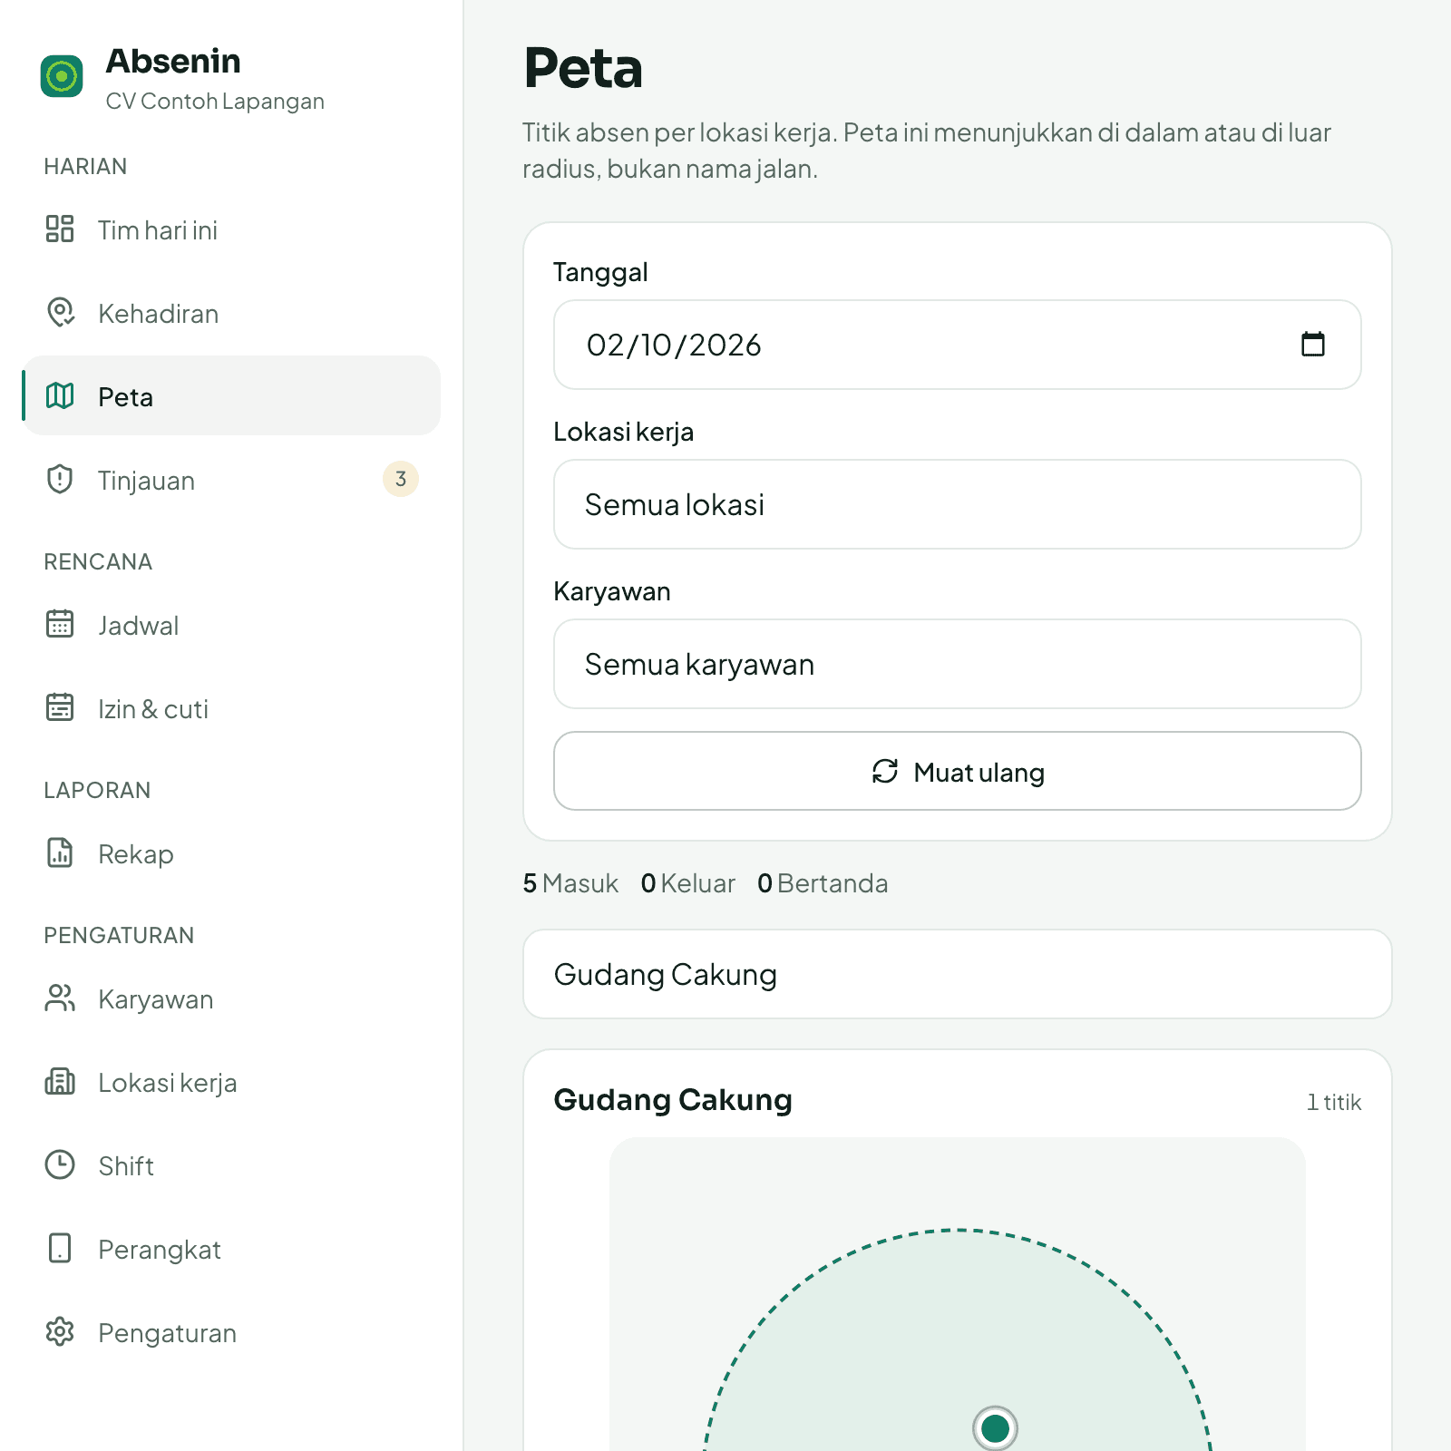Select the Kehadiran location pin icon
This screenshot has height=1451, width=1451.
click(x=60, y=312)
